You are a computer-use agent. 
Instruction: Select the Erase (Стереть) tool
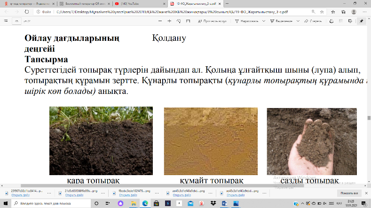pyautogui.click(x=313, y=21)
